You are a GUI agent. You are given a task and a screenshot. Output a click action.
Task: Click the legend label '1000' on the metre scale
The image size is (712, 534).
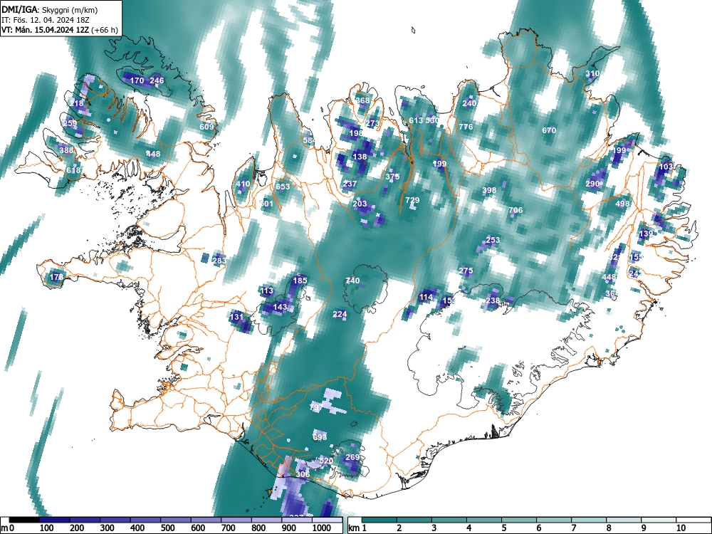click(322, 528)
